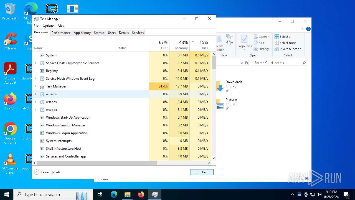Click the process list vertical scrollbar thumb

point(214,62)
